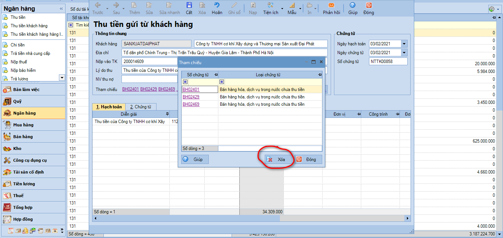
Task: Switch to the 2. Chứng từ tab
Action: click(x=141, y=107)
